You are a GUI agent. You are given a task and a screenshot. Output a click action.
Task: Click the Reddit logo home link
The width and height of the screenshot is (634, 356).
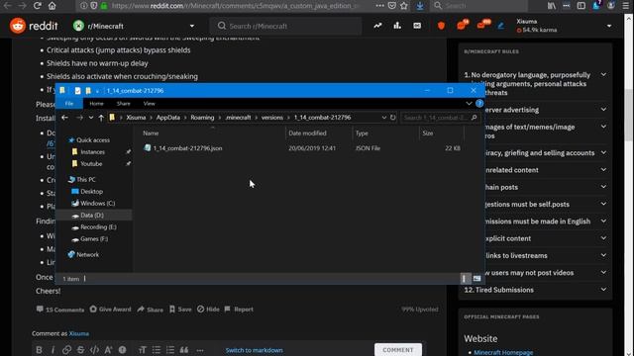[34, 26]
